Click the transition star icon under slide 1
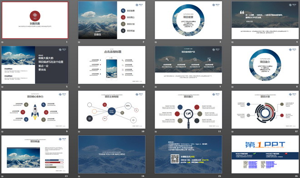300x178 pixels. pyautogui.click(x=2, y=42)
